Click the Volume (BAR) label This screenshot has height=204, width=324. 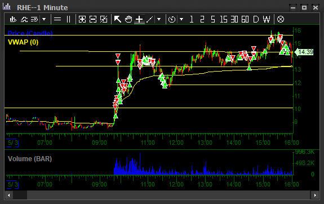30,159
